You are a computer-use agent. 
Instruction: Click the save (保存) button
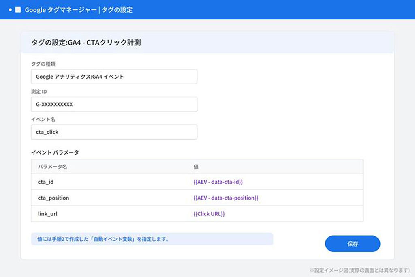pos(353,244)
